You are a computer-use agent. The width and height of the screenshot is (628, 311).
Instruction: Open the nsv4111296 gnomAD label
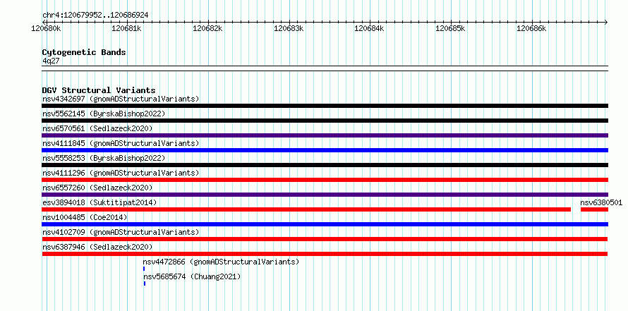121,173
